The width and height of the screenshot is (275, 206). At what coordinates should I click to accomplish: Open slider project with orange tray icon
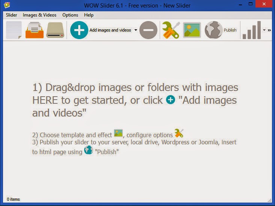(35, 30)
